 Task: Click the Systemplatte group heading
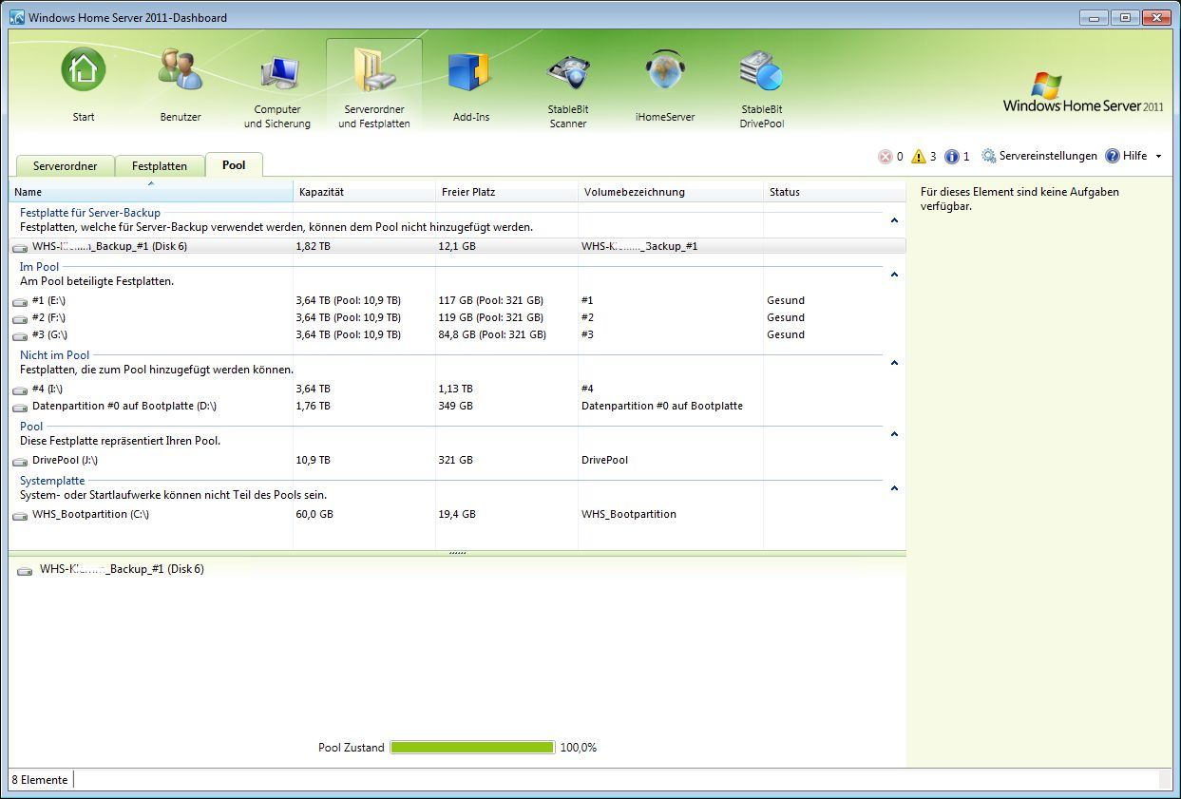pos(52,481)
